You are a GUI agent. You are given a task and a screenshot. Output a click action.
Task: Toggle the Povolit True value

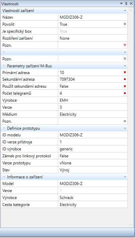click(x=93, y=24)
